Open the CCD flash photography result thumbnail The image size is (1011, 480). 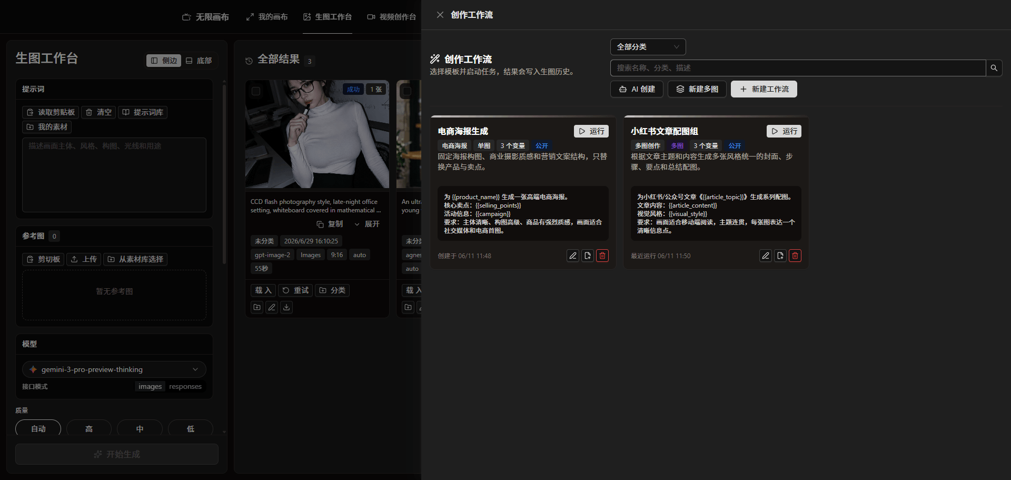click(317, 134)
